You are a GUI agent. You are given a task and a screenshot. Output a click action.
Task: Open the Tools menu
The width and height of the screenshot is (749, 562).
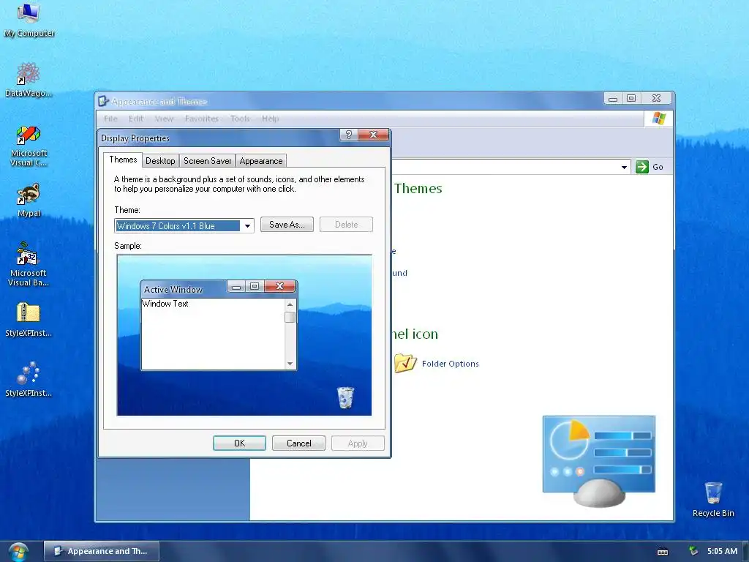pyautogui.click(x=240, y=119)
